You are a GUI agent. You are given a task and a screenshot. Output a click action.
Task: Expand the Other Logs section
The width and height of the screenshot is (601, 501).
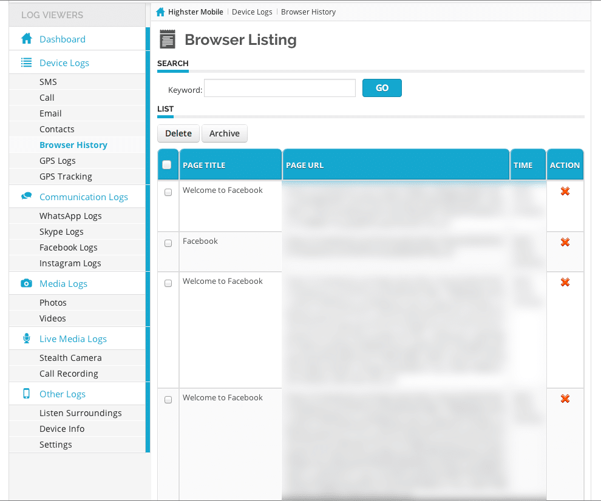(x=63, y=394)
